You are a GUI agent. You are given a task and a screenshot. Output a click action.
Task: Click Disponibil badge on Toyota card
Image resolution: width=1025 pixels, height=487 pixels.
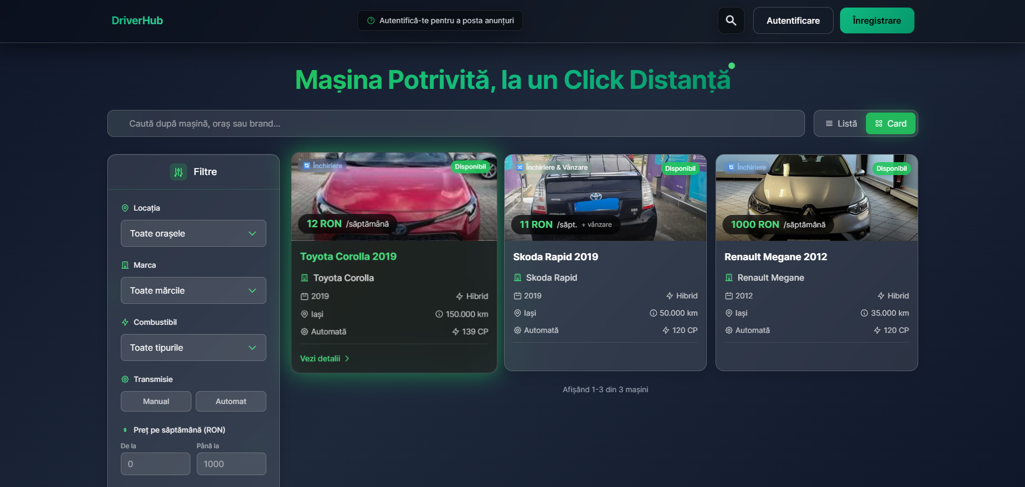pos(470,166)
